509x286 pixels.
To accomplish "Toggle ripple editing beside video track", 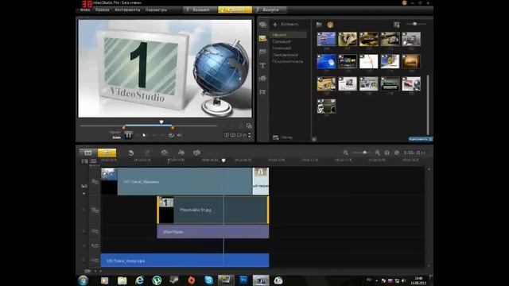I will [x=84, y=186].
